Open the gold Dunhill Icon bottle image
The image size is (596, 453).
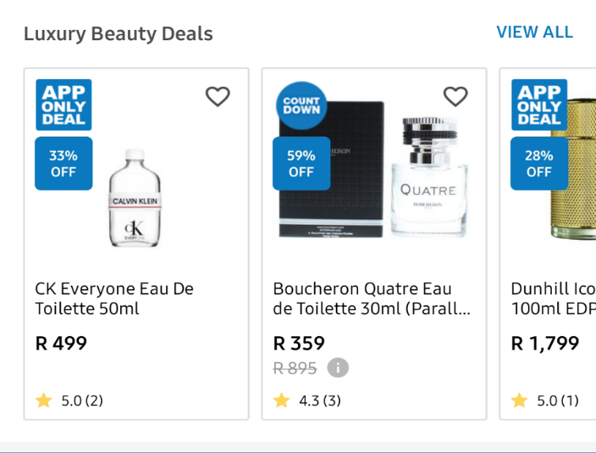(x=573, y=169)
